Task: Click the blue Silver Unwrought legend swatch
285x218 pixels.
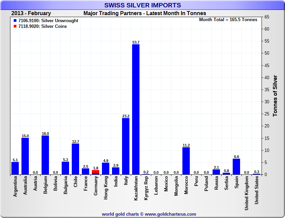Action: point(15,21)
